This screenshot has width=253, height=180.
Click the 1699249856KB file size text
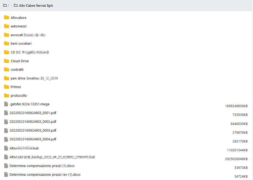point(236,106)
